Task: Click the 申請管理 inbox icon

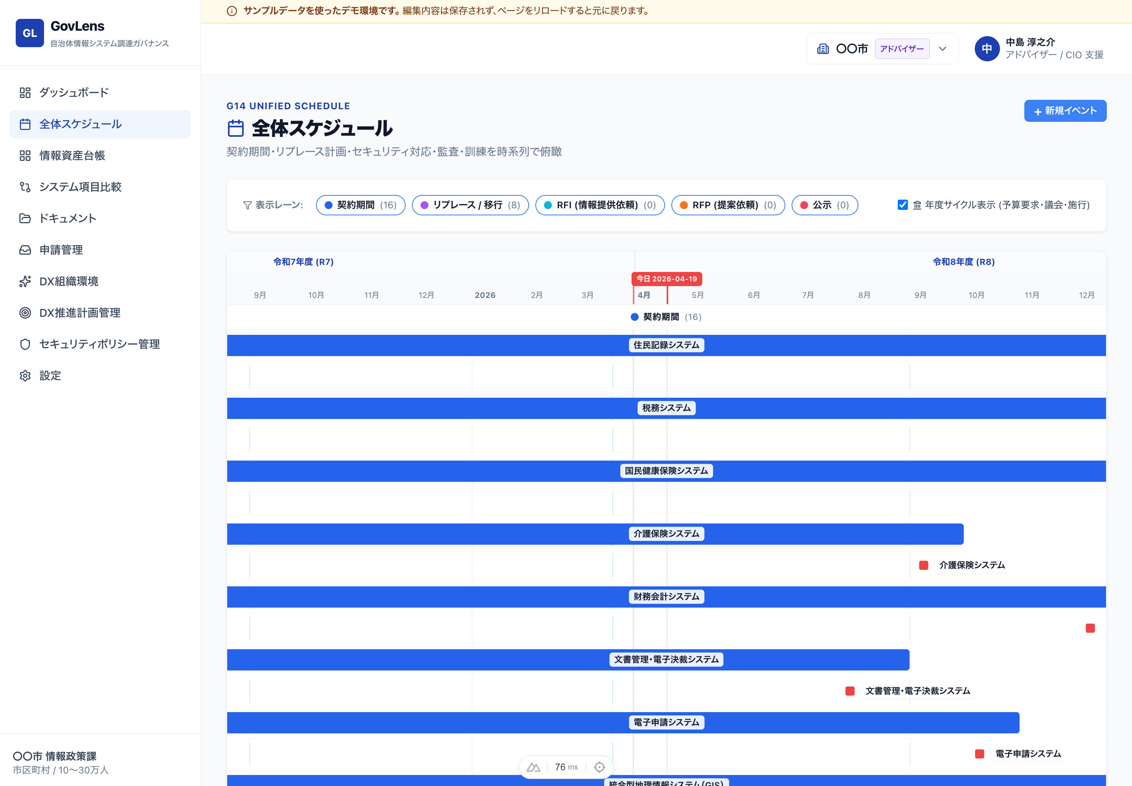Action: [x=25, y=250]
